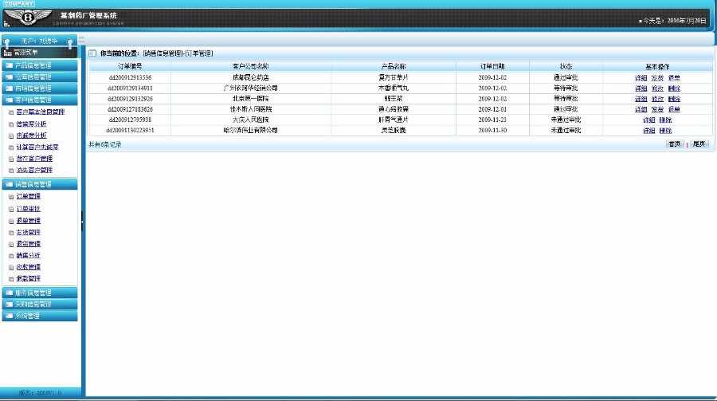This screenshot has width=717, height=401.
Task: Click the bullet icon beside 订单管理
Action: [x=11, y=196]
